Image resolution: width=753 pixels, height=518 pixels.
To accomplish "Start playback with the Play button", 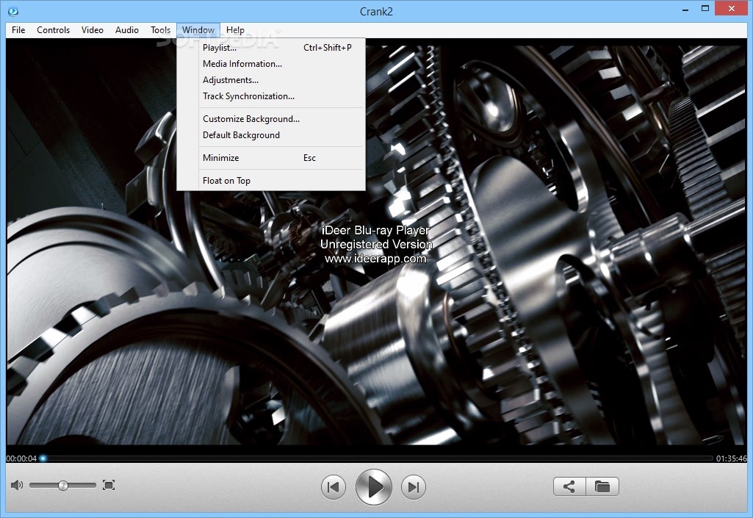I will pos(374,487).
